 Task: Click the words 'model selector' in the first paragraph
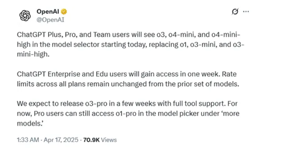(x=76, y=45)
